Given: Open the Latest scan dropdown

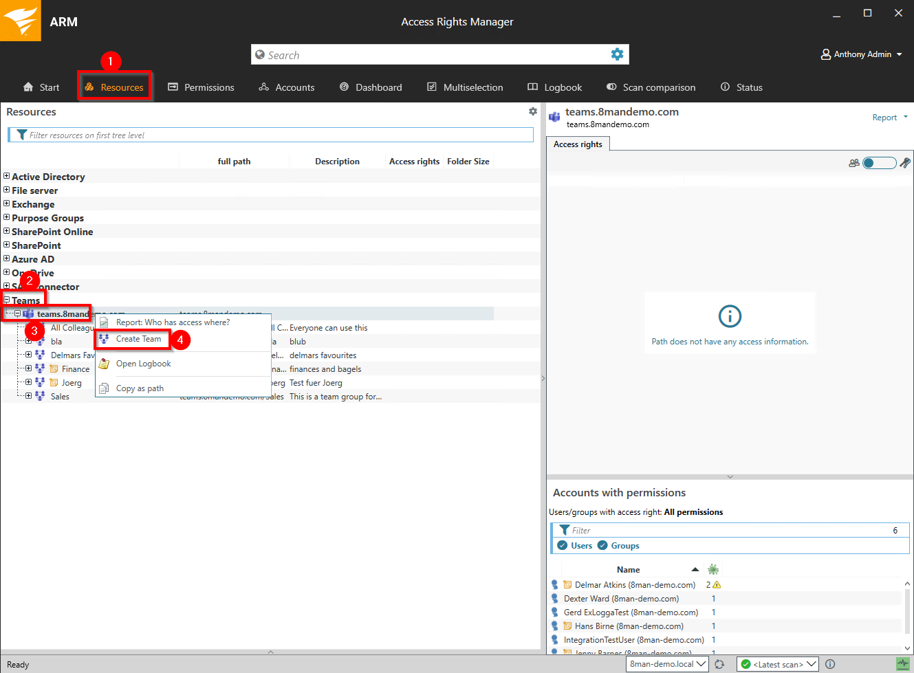Looking at the screenshot, I should (777, 664).
